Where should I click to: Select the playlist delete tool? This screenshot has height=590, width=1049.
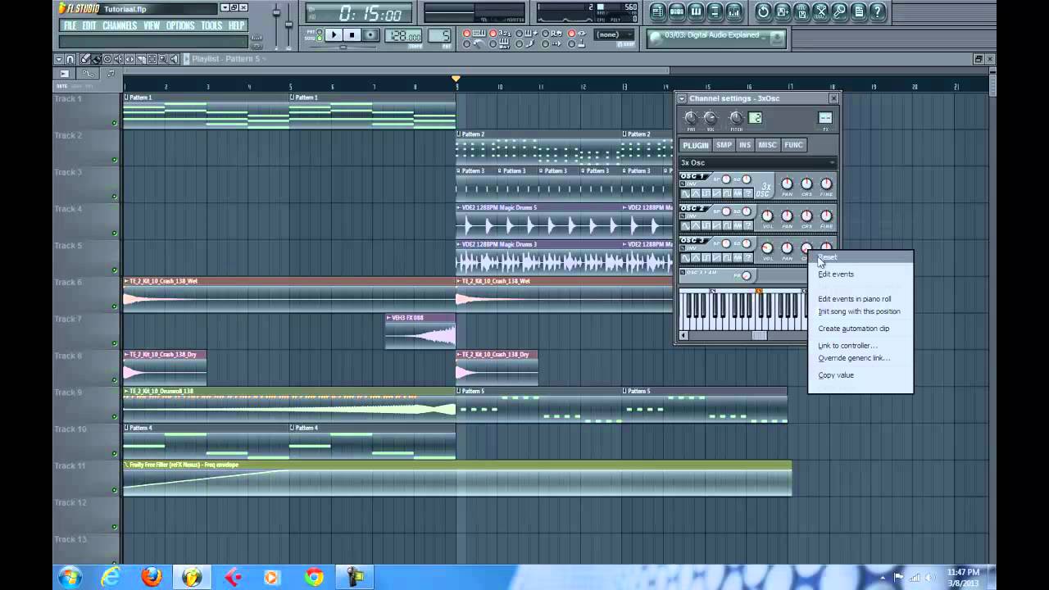pyautogui.click(x=107, y=59)
